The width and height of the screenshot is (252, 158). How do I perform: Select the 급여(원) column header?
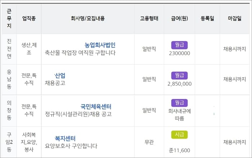click(x=179, y=18)
